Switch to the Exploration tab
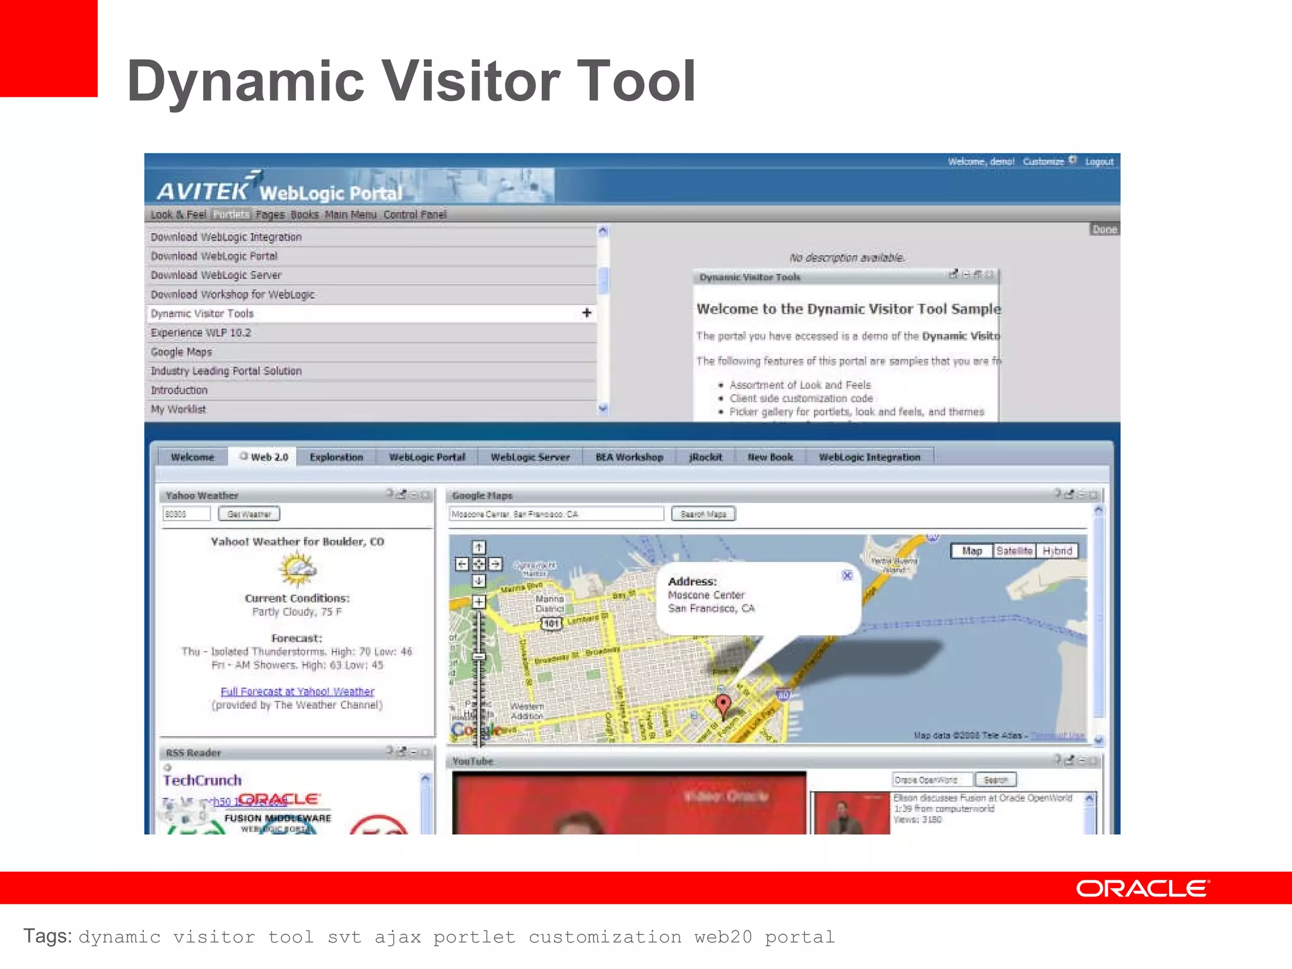1292x969 pixels. pos(336,457)
